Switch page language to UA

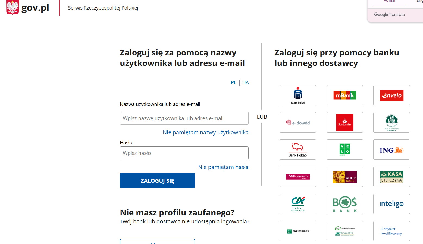pos(245,83)
